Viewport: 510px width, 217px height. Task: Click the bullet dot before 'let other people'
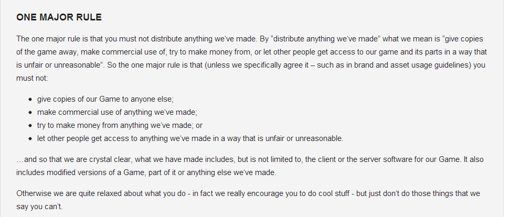pos(30,139)
